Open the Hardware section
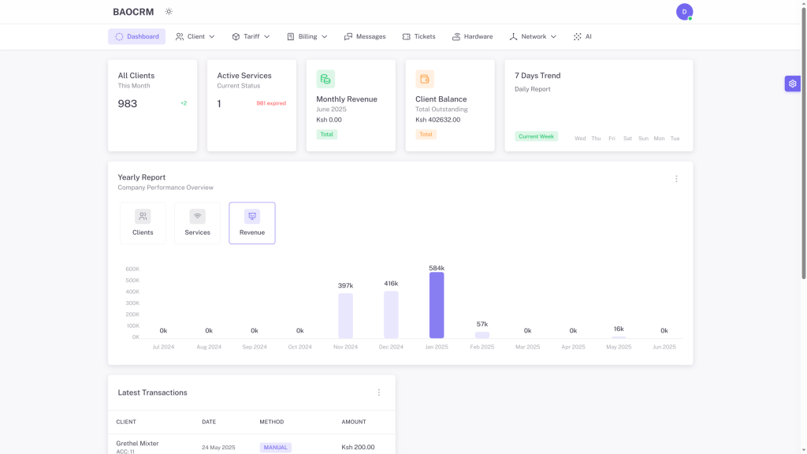 click(472, 36)
